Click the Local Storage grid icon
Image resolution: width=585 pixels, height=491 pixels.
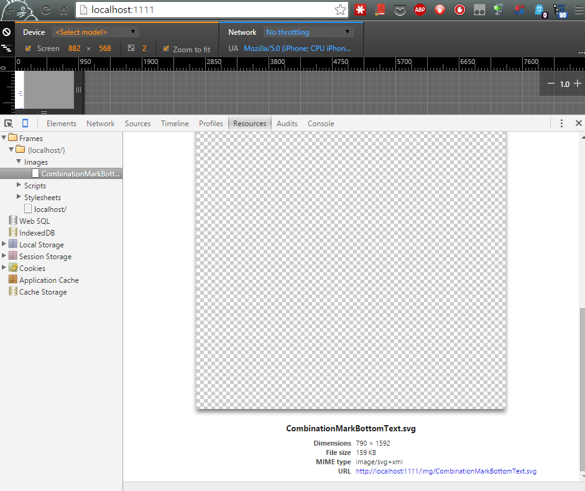[13, 244]
